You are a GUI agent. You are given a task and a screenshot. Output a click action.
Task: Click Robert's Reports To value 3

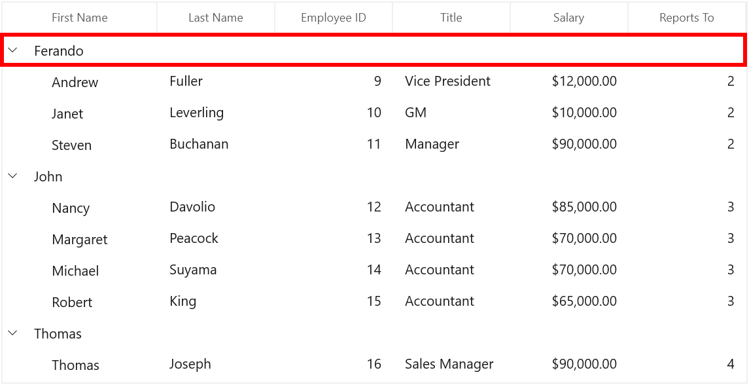click(x=731, y=301)
